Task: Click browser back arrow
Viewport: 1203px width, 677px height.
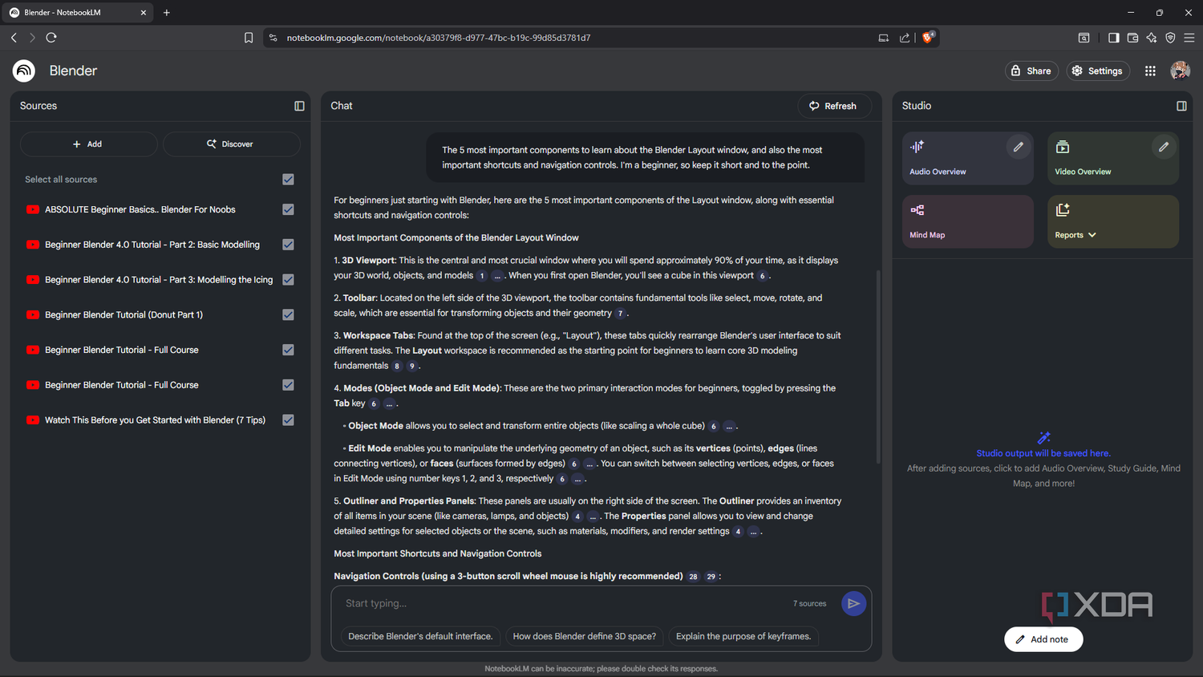Action: coord(14,38)
